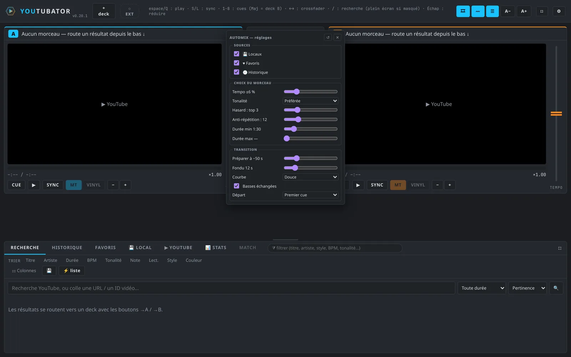Toggle MT on deck B

(398, 185)
